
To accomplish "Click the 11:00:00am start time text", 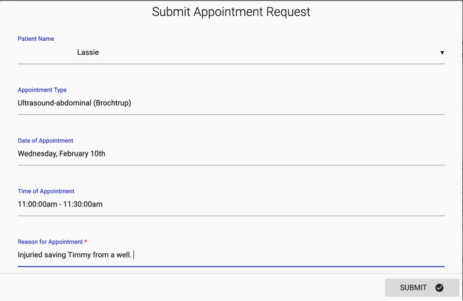I will (36, 204).
